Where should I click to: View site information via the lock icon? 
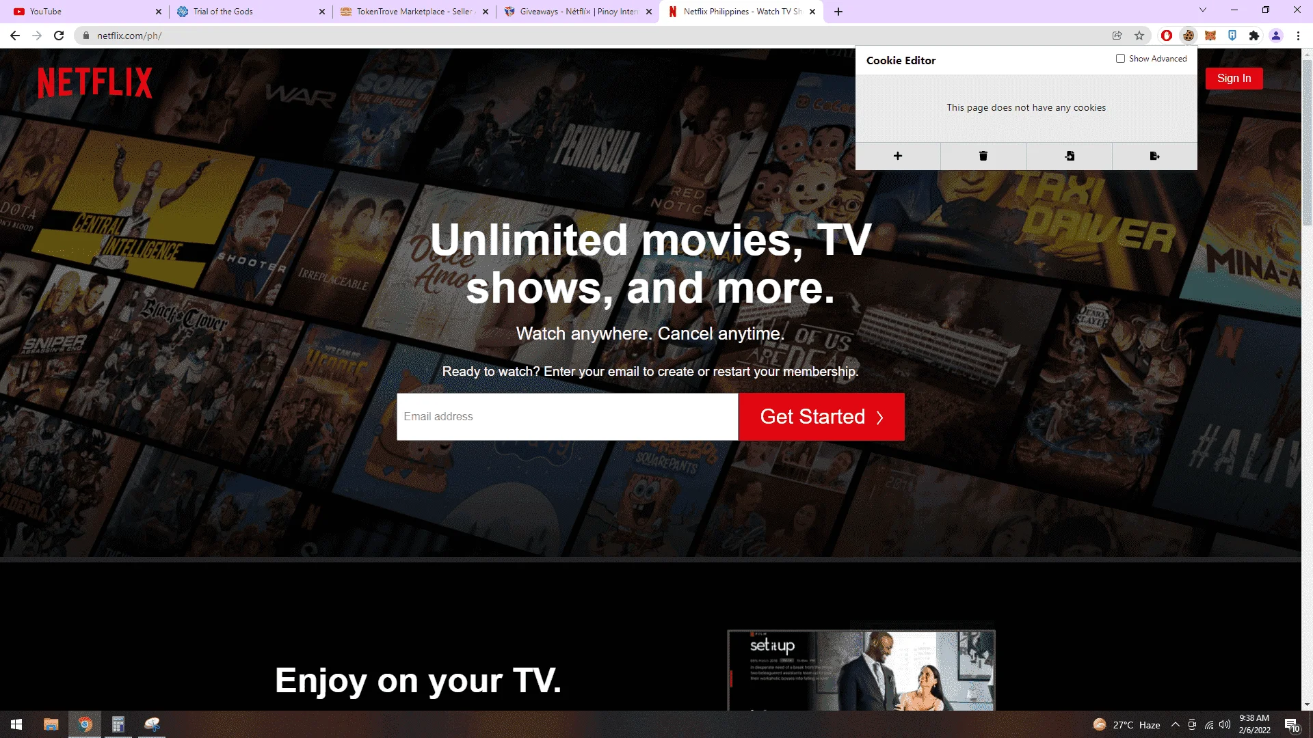coord(86,36)
